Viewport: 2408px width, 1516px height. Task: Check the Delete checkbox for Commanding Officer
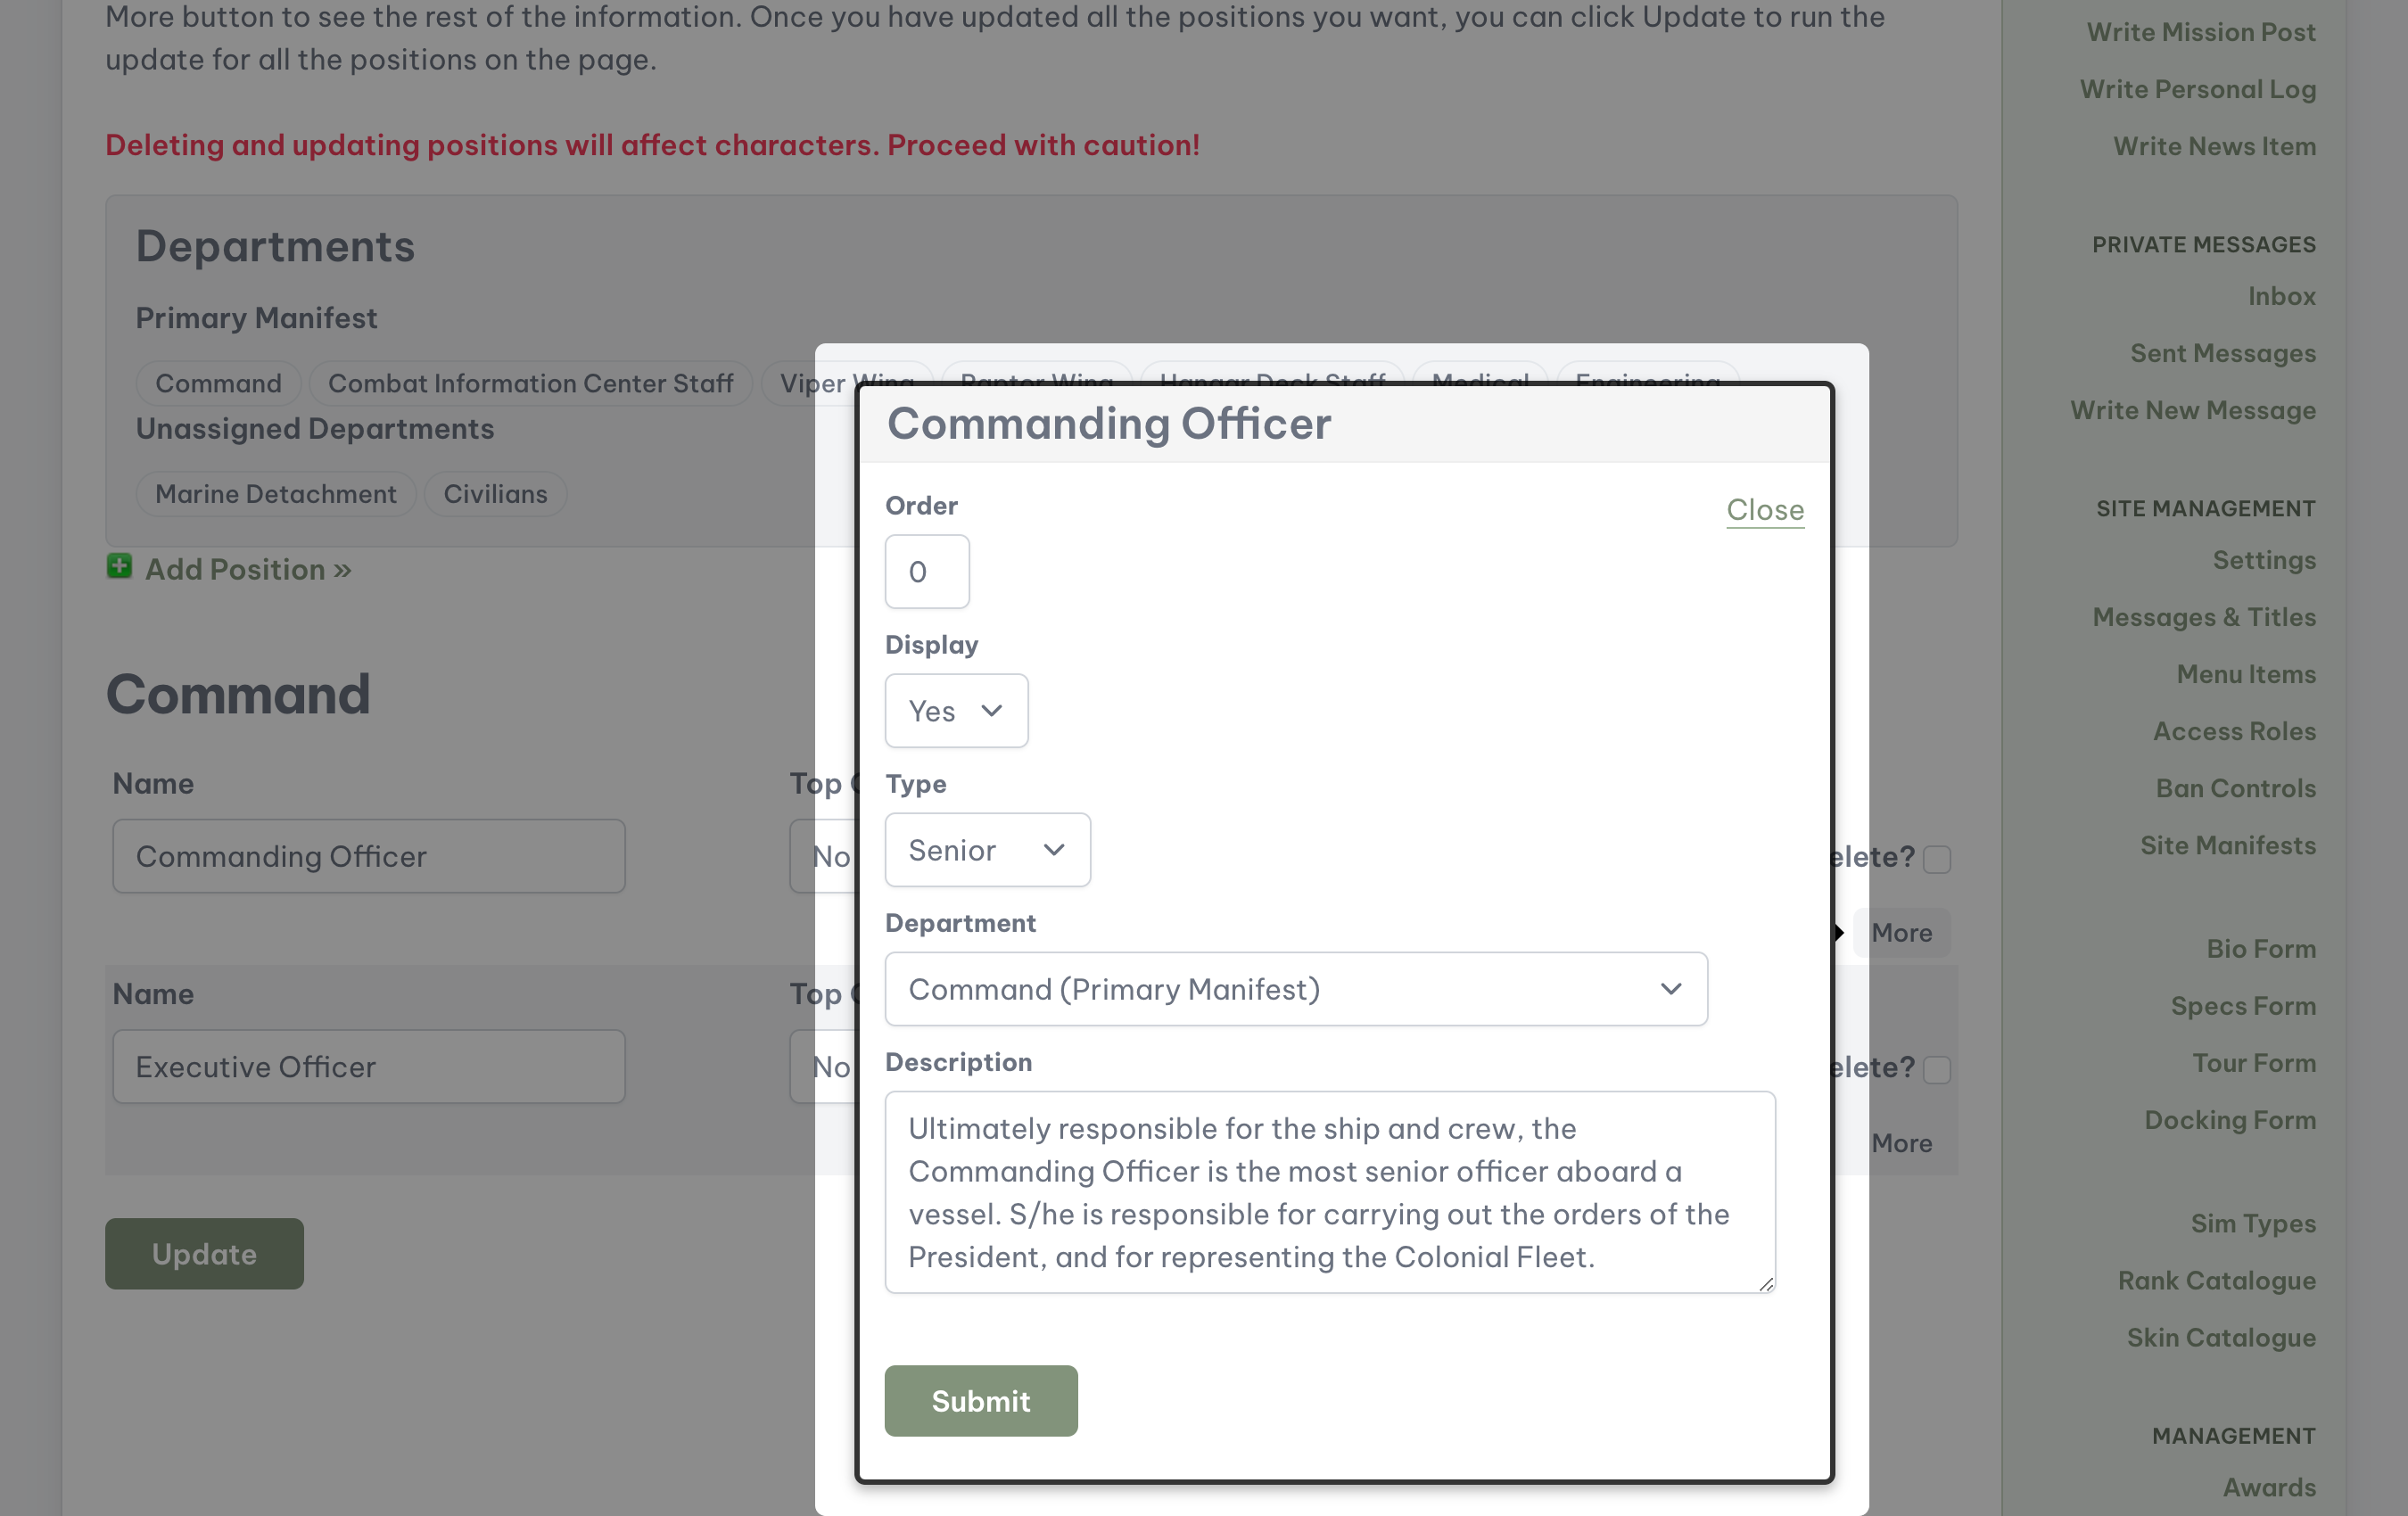coord(1936,858)
